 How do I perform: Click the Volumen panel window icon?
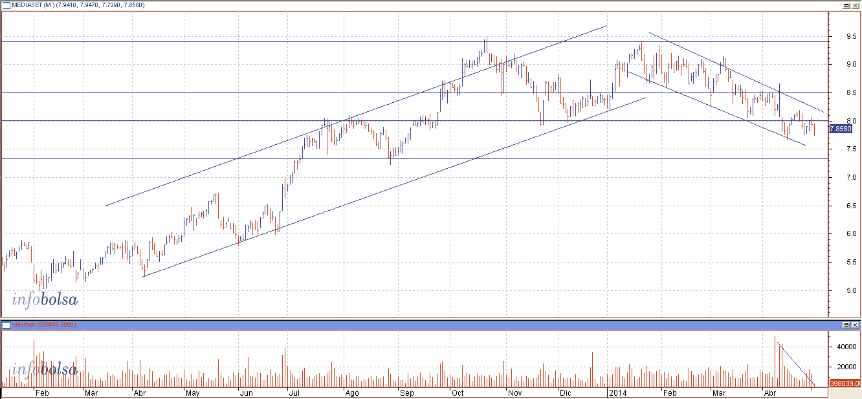click(x=6, y=324)
